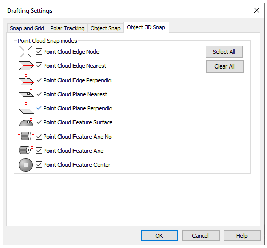Go to the Object Snap tab
Screen dimensions: 267x248
tap(106, 28)
